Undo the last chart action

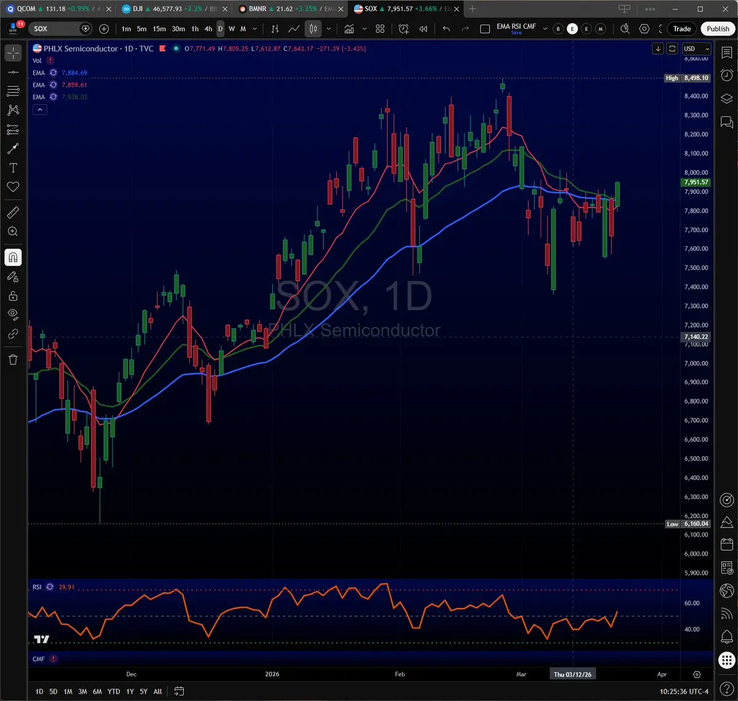(446, 29)
